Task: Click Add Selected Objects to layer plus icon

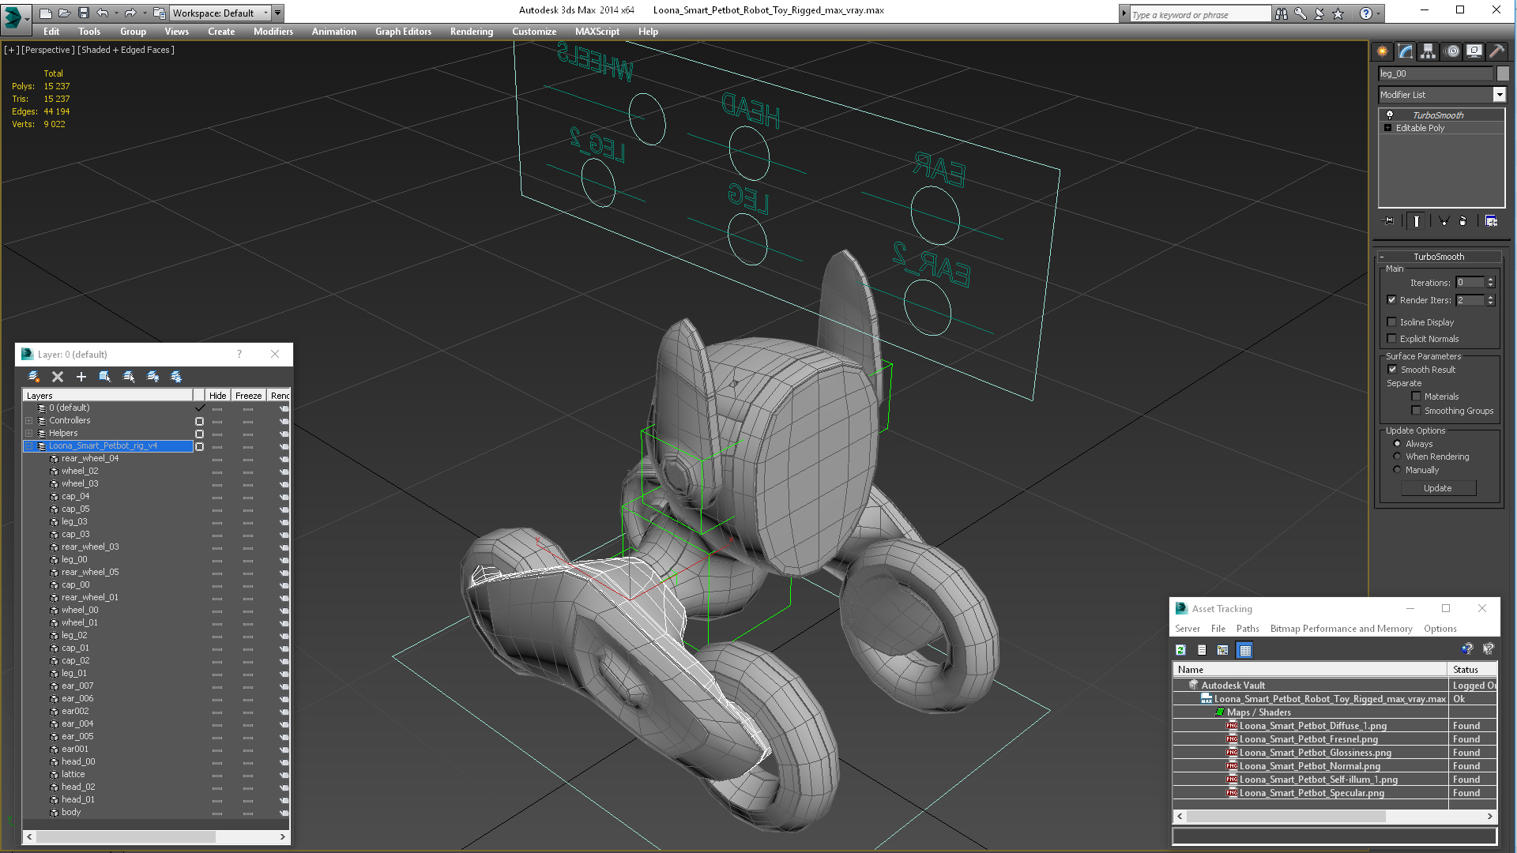Action: click(x=81, y=377)
